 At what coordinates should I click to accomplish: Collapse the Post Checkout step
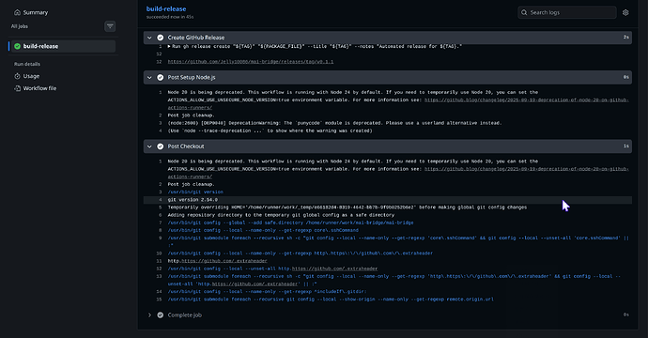click(149, 146)
